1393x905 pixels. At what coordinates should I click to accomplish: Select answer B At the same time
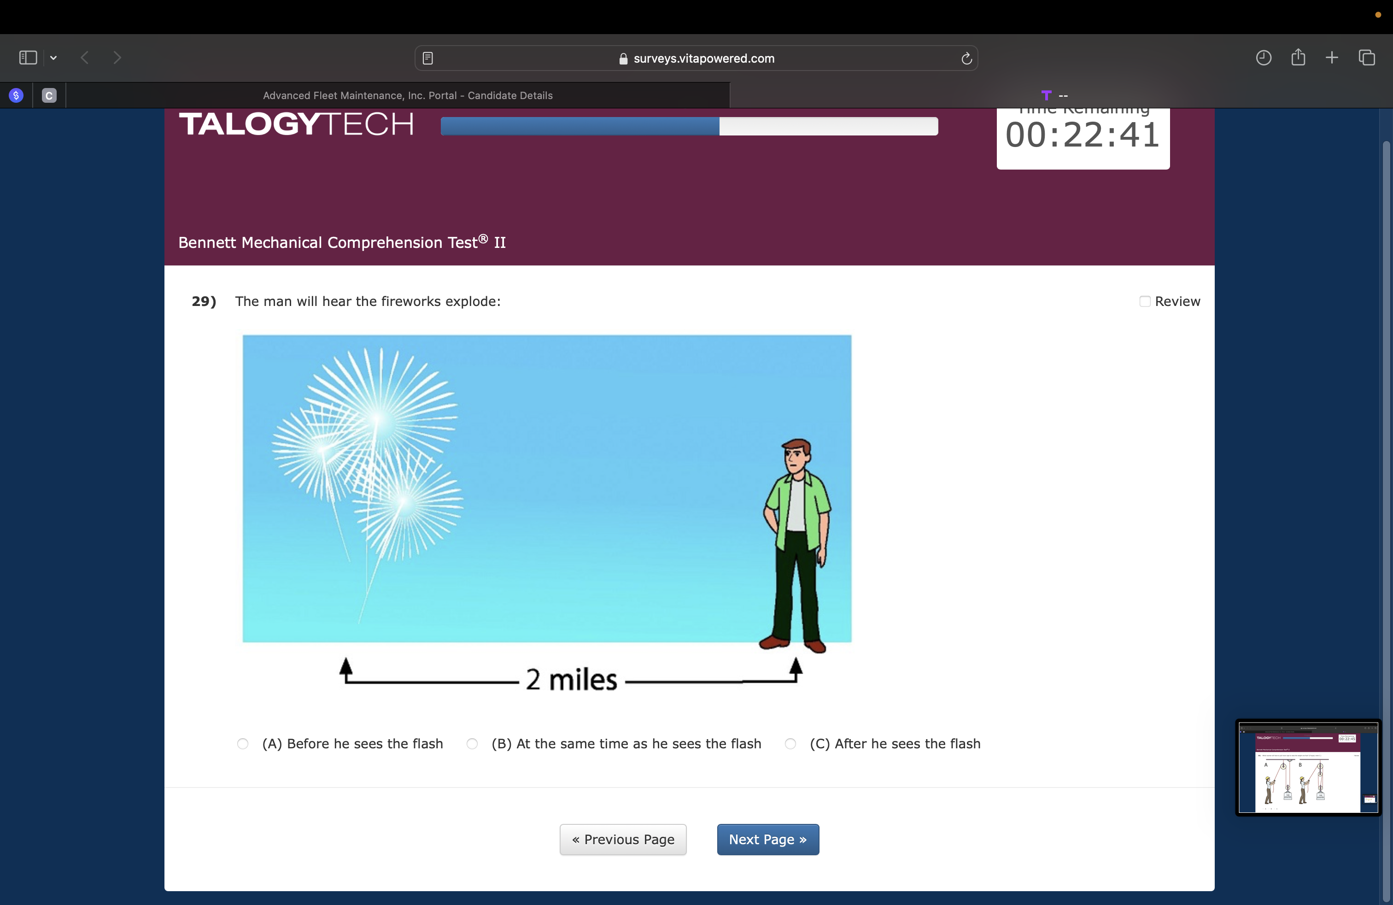[472, 743]
